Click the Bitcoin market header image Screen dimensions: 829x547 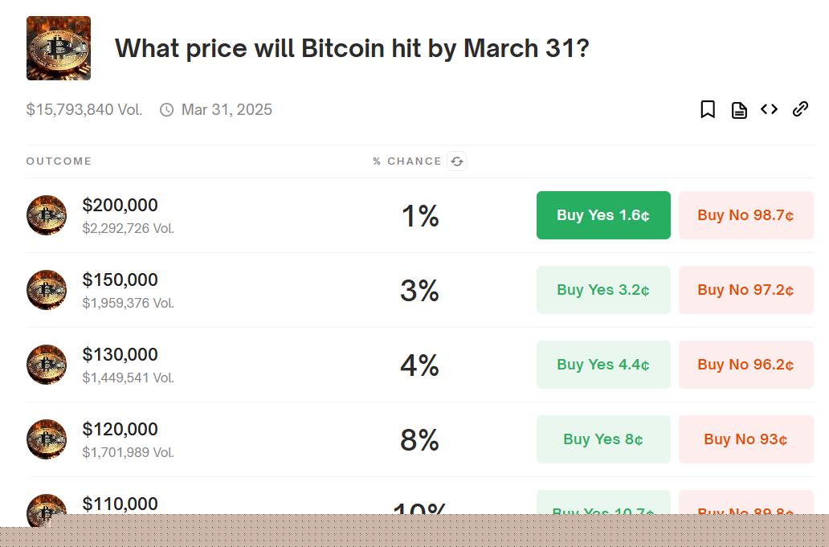(59, 48)
